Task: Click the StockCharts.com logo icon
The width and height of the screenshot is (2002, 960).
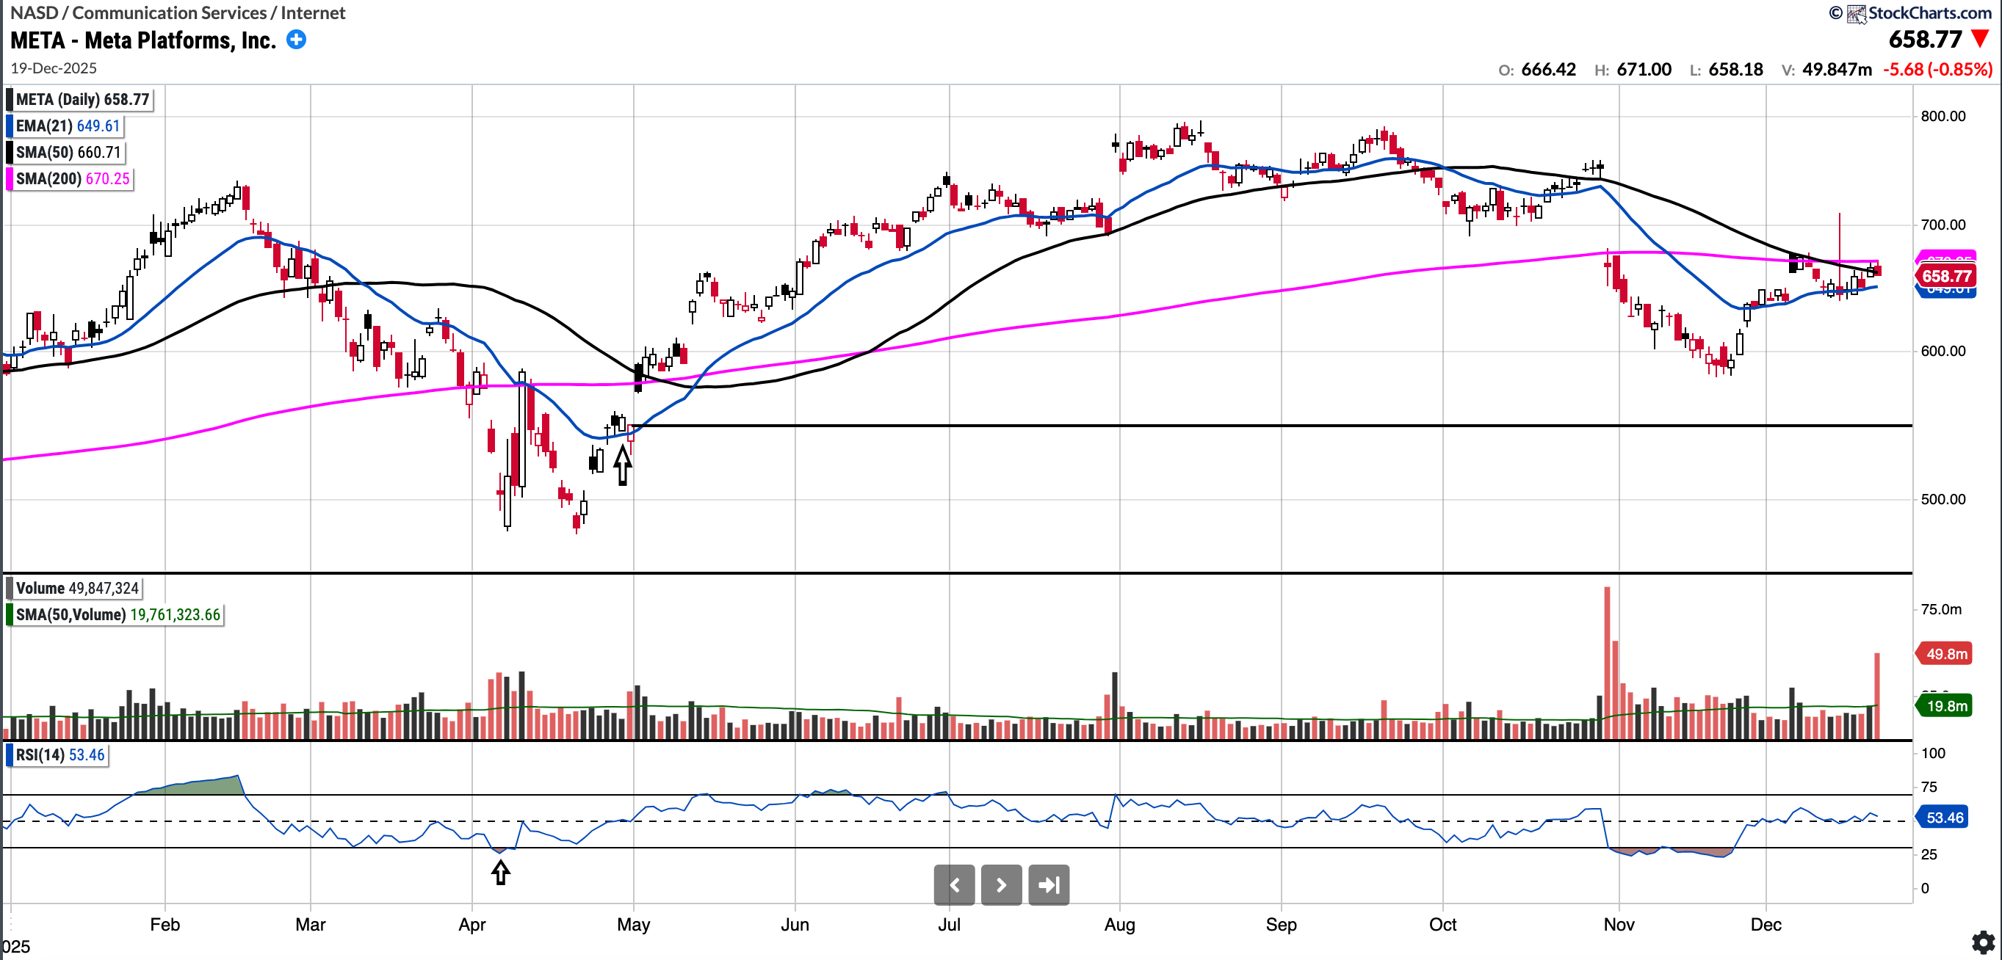Action: tap(1856, 13)
